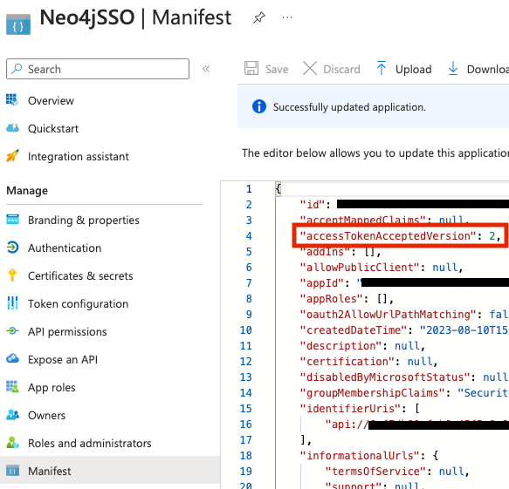This screenshot has width=509, height=489.
Task: Open API permissions
Action: (x=67, y=332)
